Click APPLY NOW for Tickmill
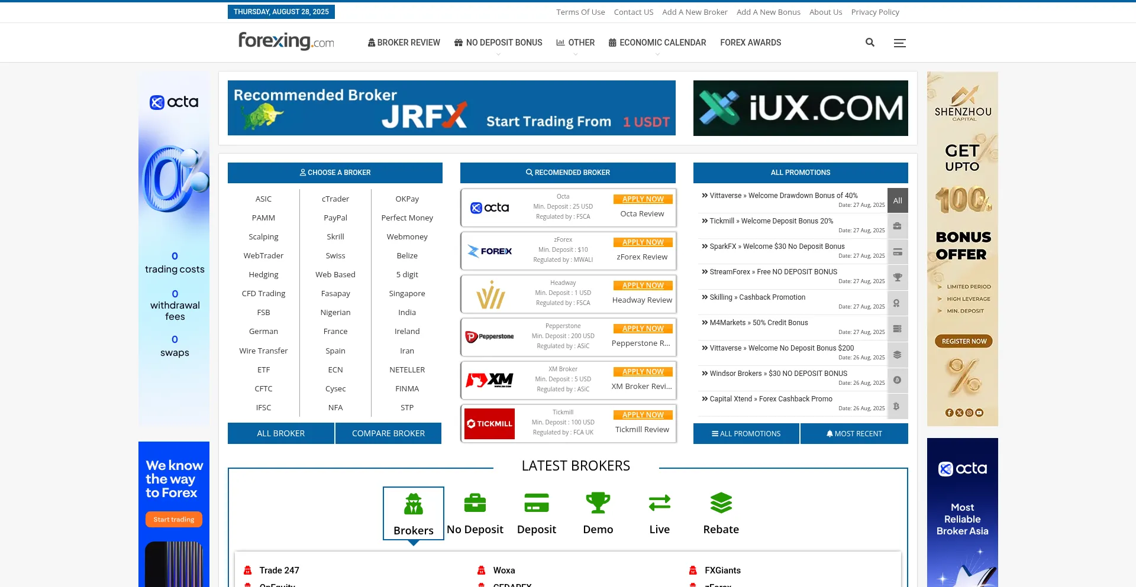Image resolution: width=1136 pixels, height=587 pixels. (x=643, y=415)
